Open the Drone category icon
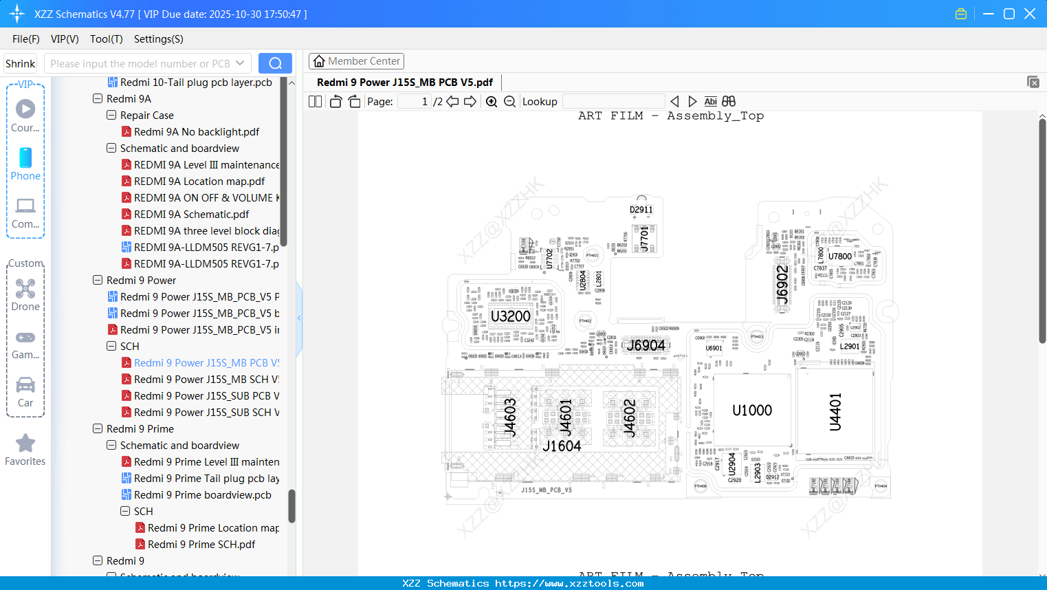This screenshot has height=590, width=1047. 25,288
